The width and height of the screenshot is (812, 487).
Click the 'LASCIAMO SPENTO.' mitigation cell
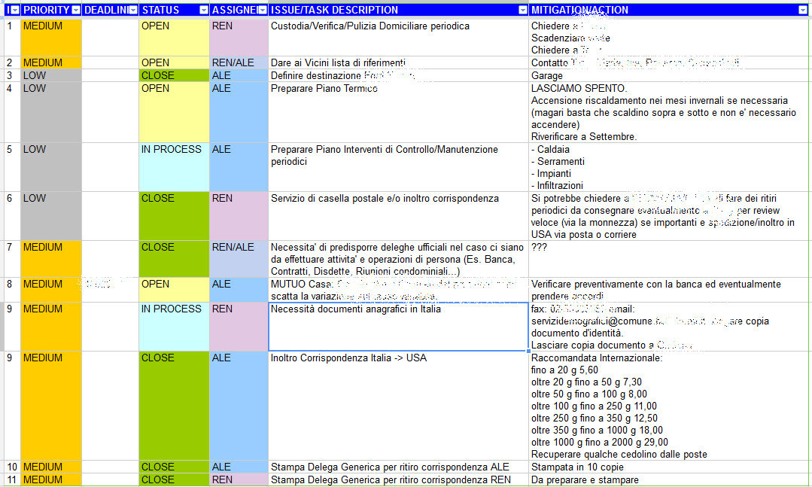(670, 112)
